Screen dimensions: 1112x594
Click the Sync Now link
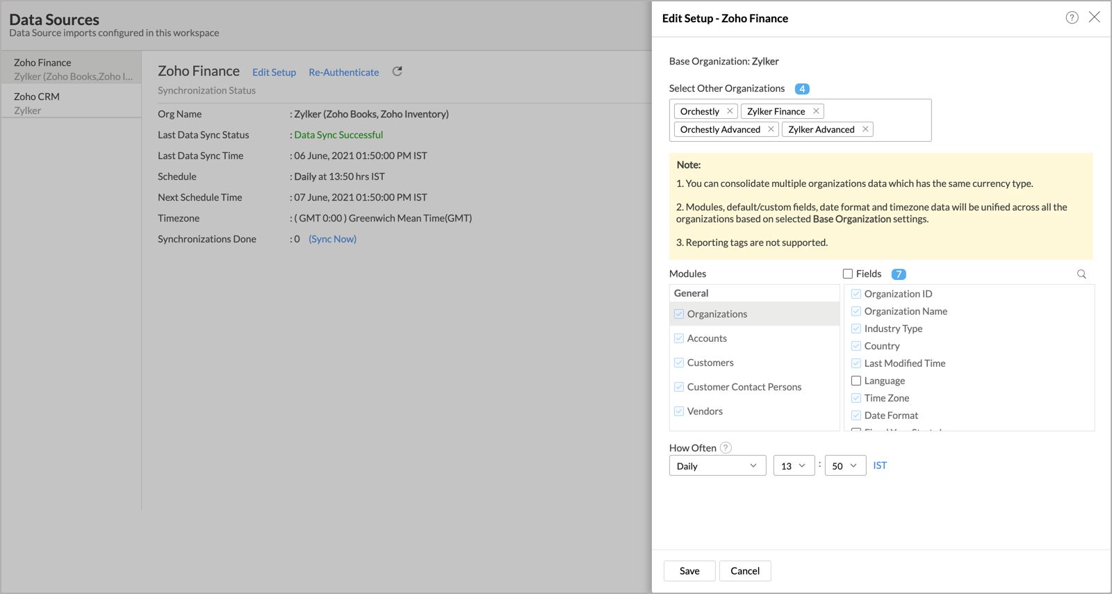(332, 239)
